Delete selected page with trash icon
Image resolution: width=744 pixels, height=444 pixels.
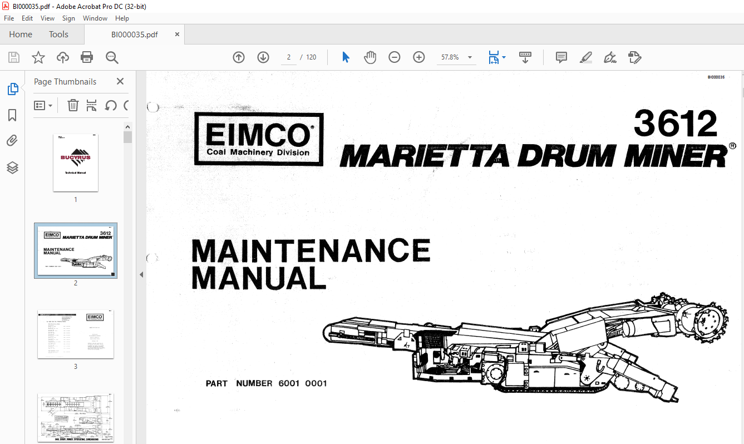[x=73, y=105]
